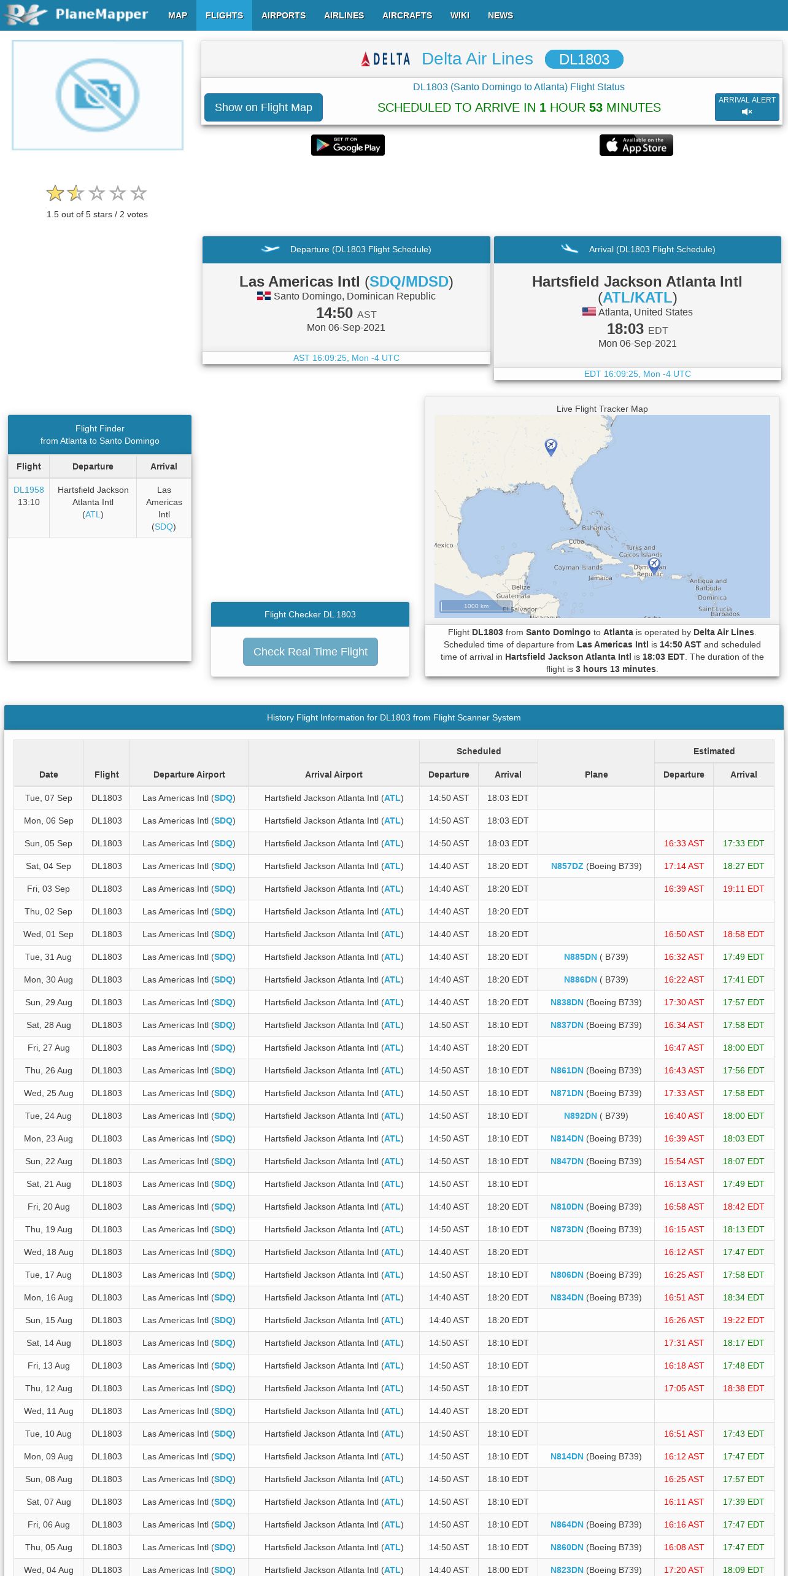Open plane N892DN link
This screenshot has height=1576, width=788.
coord(581,1116)
